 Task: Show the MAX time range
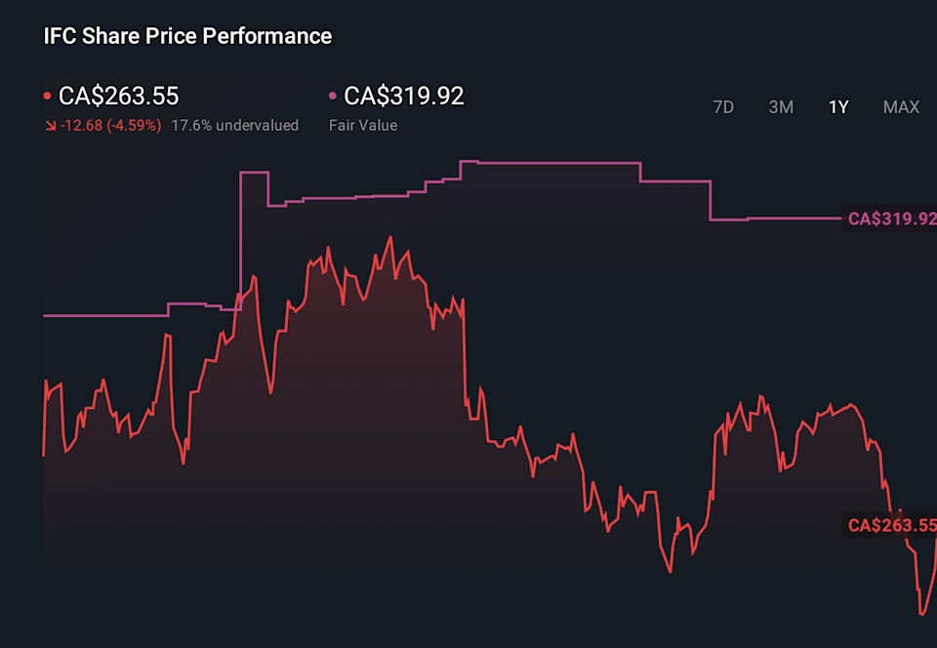(901, 107)
